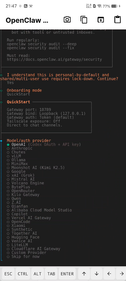Screen dimensions: 126x281
Task: Tap the CTRL modifier key
Action: coord(23,274)
